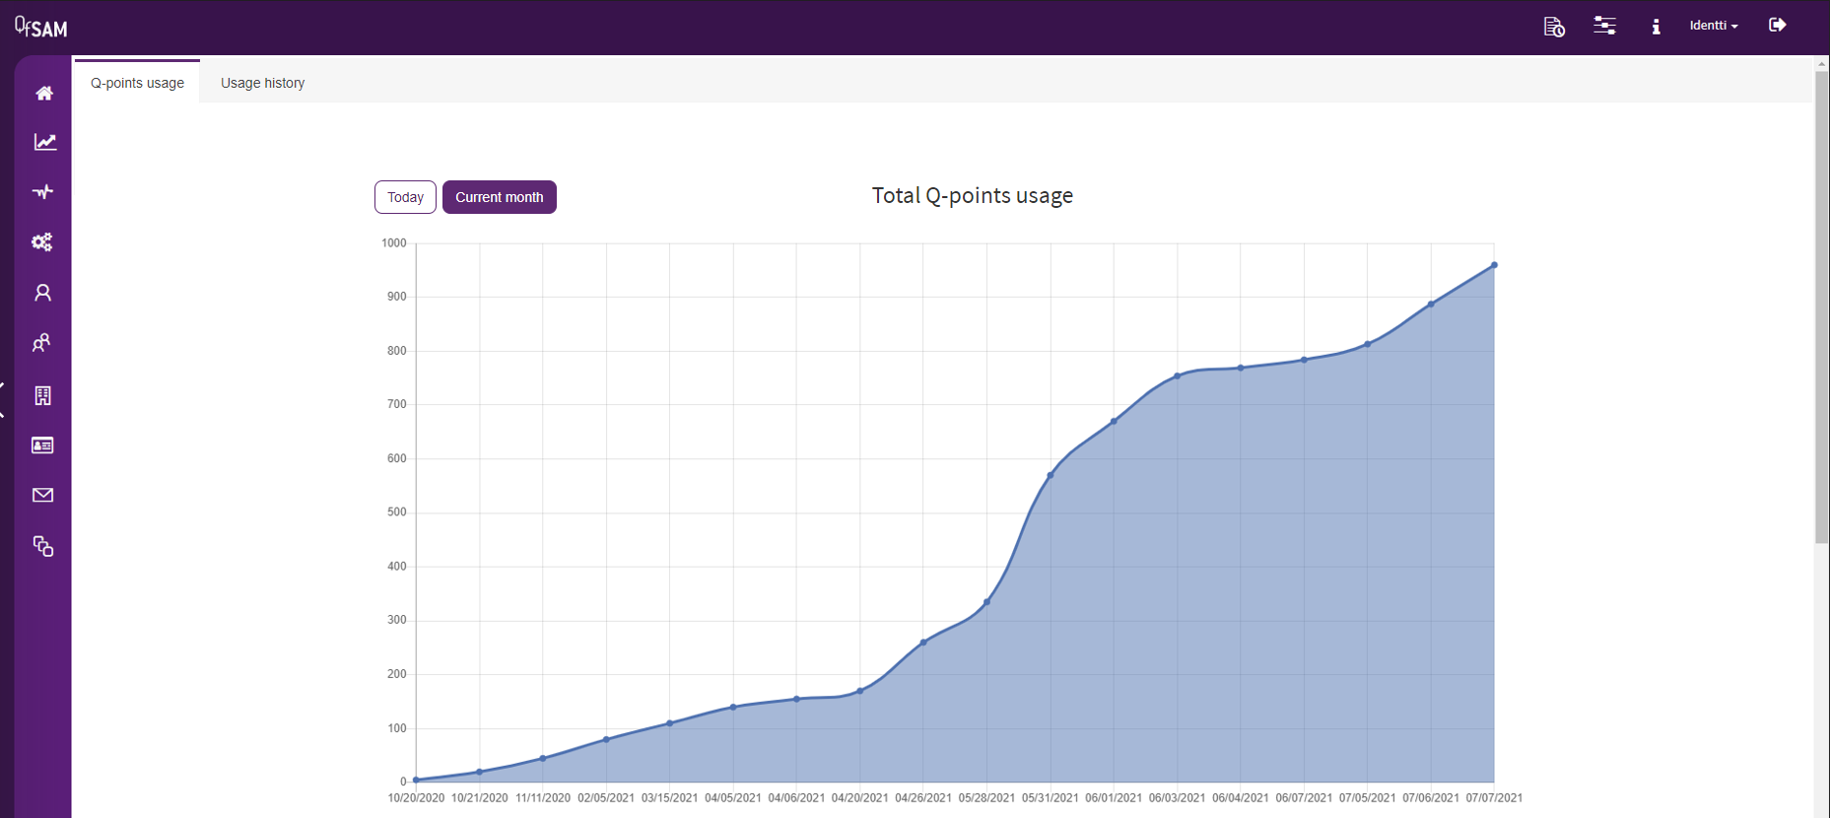
Task: Toggle the Today filter button
Action: [405, 197]
